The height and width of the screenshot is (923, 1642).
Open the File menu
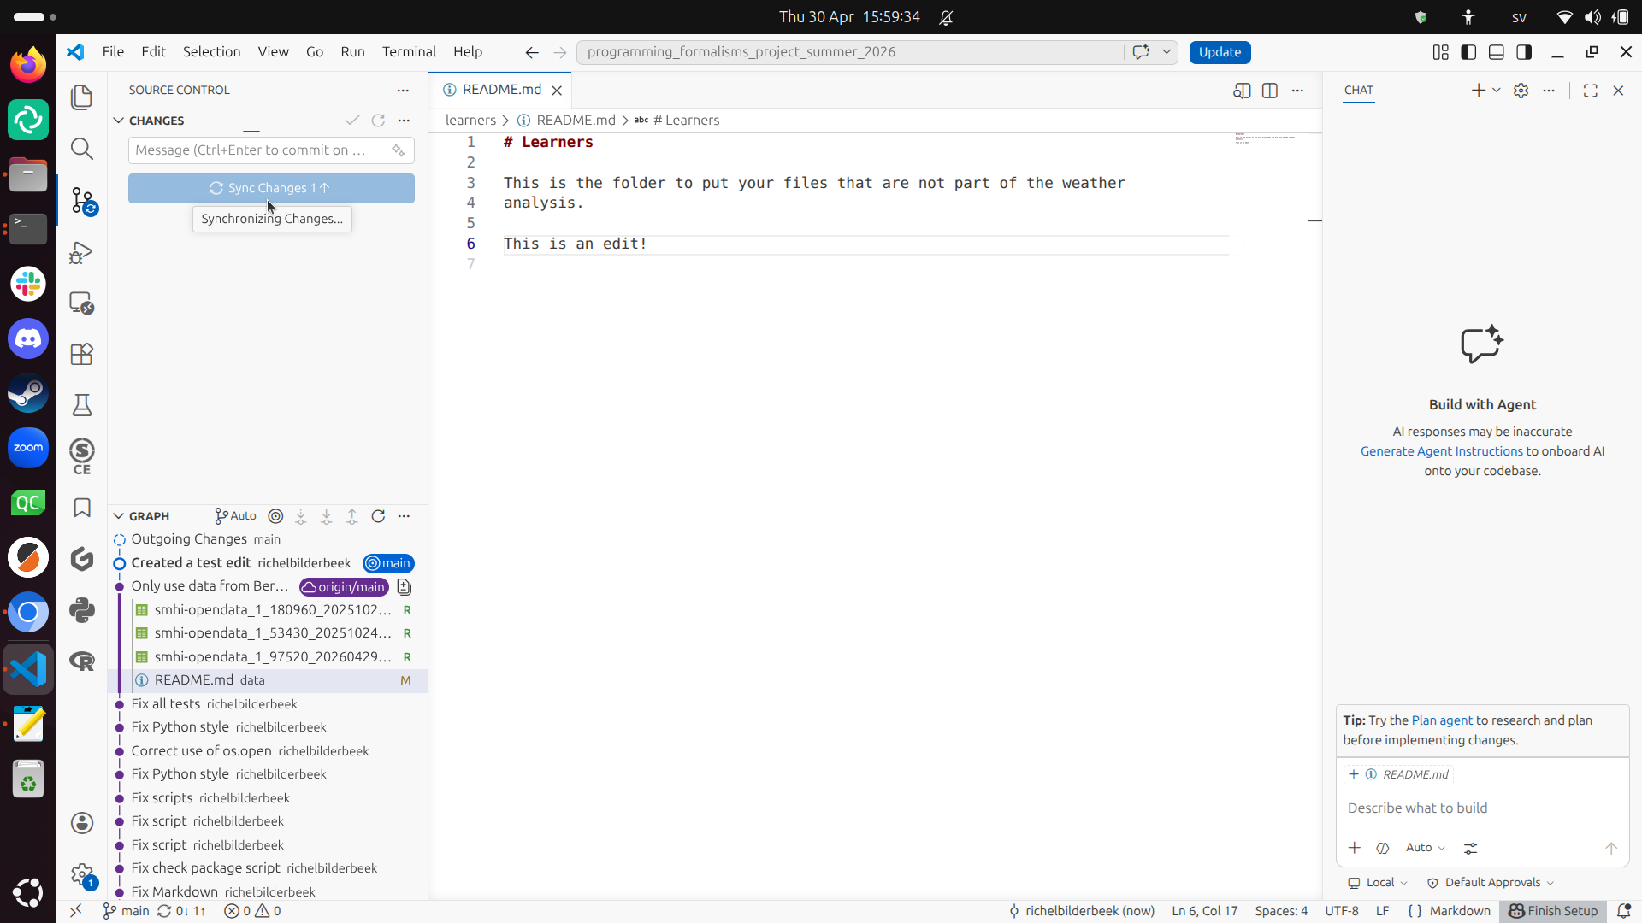pos(113,52)
